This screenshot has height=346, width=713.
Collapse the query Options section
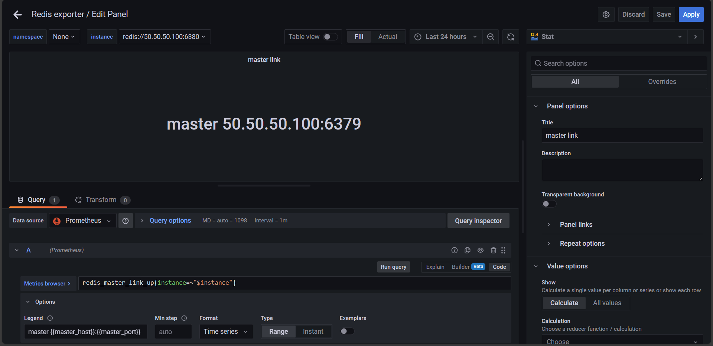pyautogui.click(x=28, y=302)
